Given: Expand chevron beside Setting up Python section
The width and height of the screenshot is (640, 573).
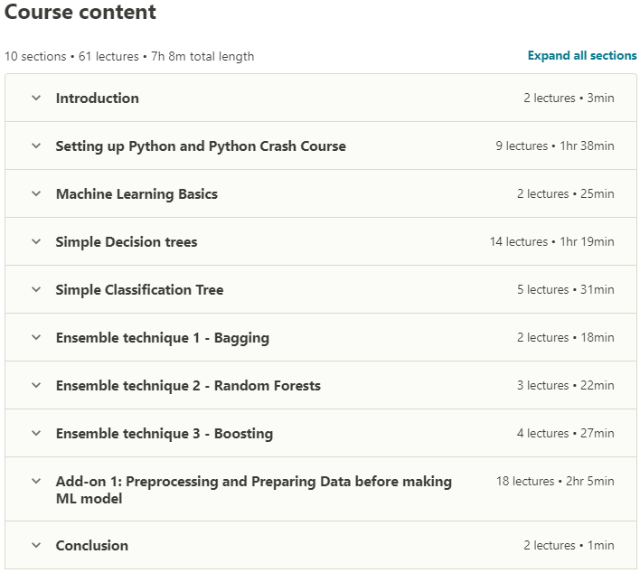Looking at the screenshot, I should (36, 146).
